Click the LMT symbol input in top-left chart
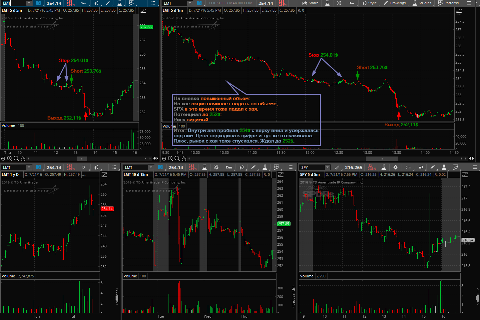 (14, 3)
